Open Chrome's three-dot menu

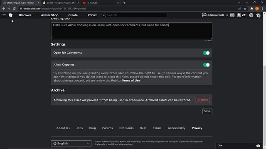pyautogui.click(x=262, y=9)
